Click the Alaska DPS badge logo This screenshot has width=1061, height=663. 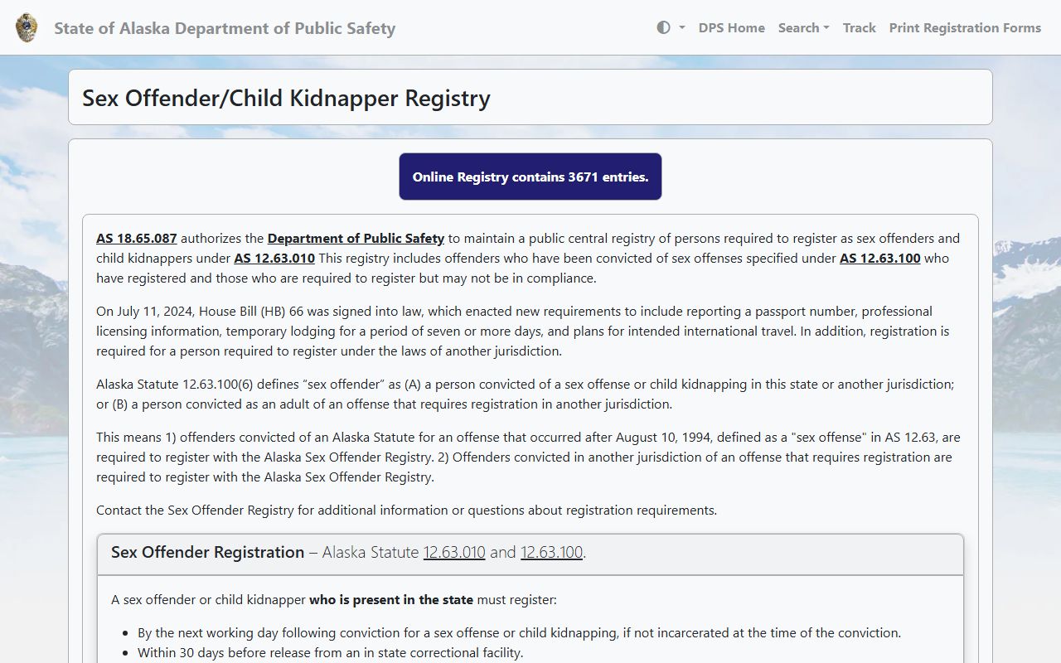pyautogui.click(x=27, y=28)
